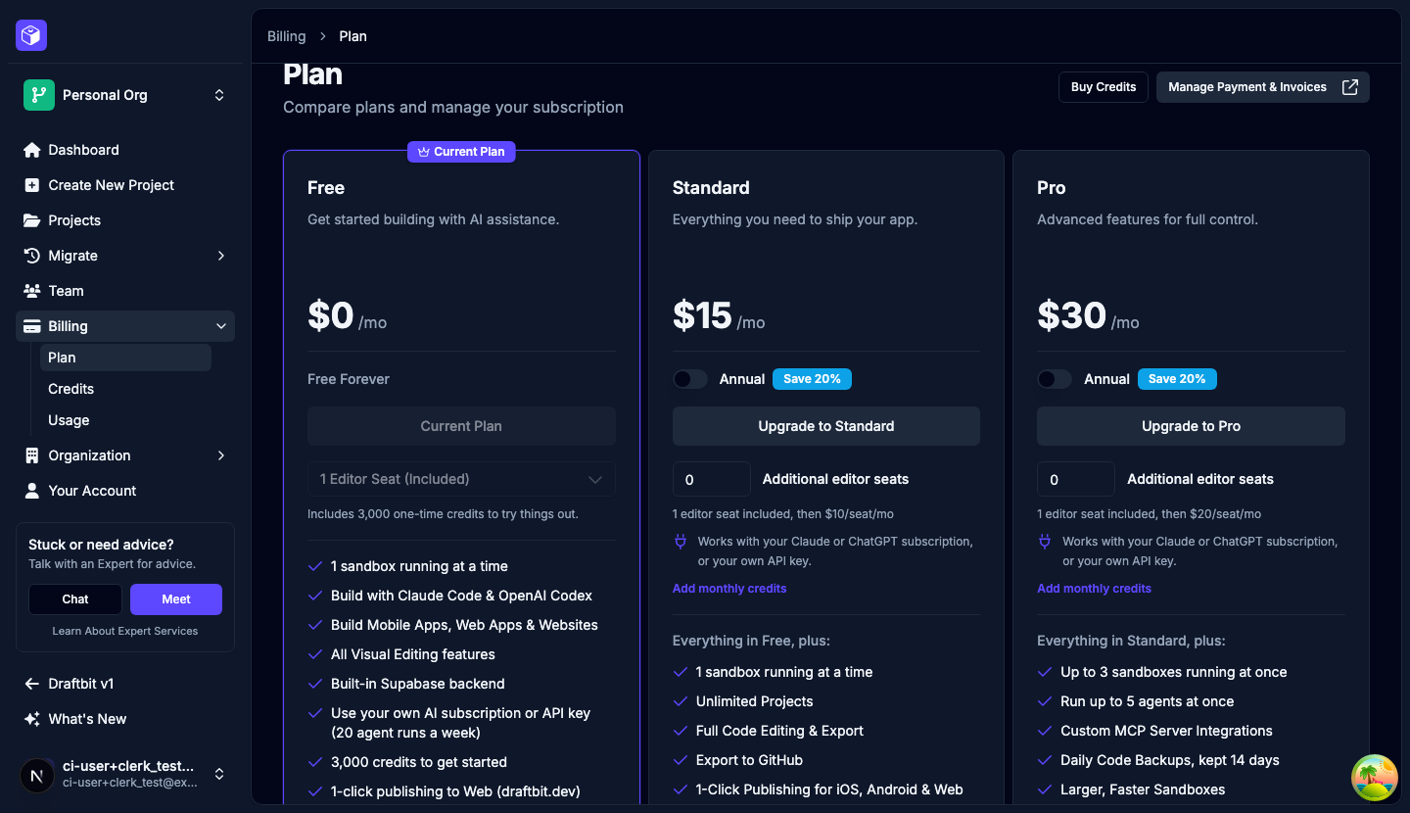Click the Migrate history icon
The height and width of the screenshot is (813, 1410).
pyautogui.click(x=32, y=256)
